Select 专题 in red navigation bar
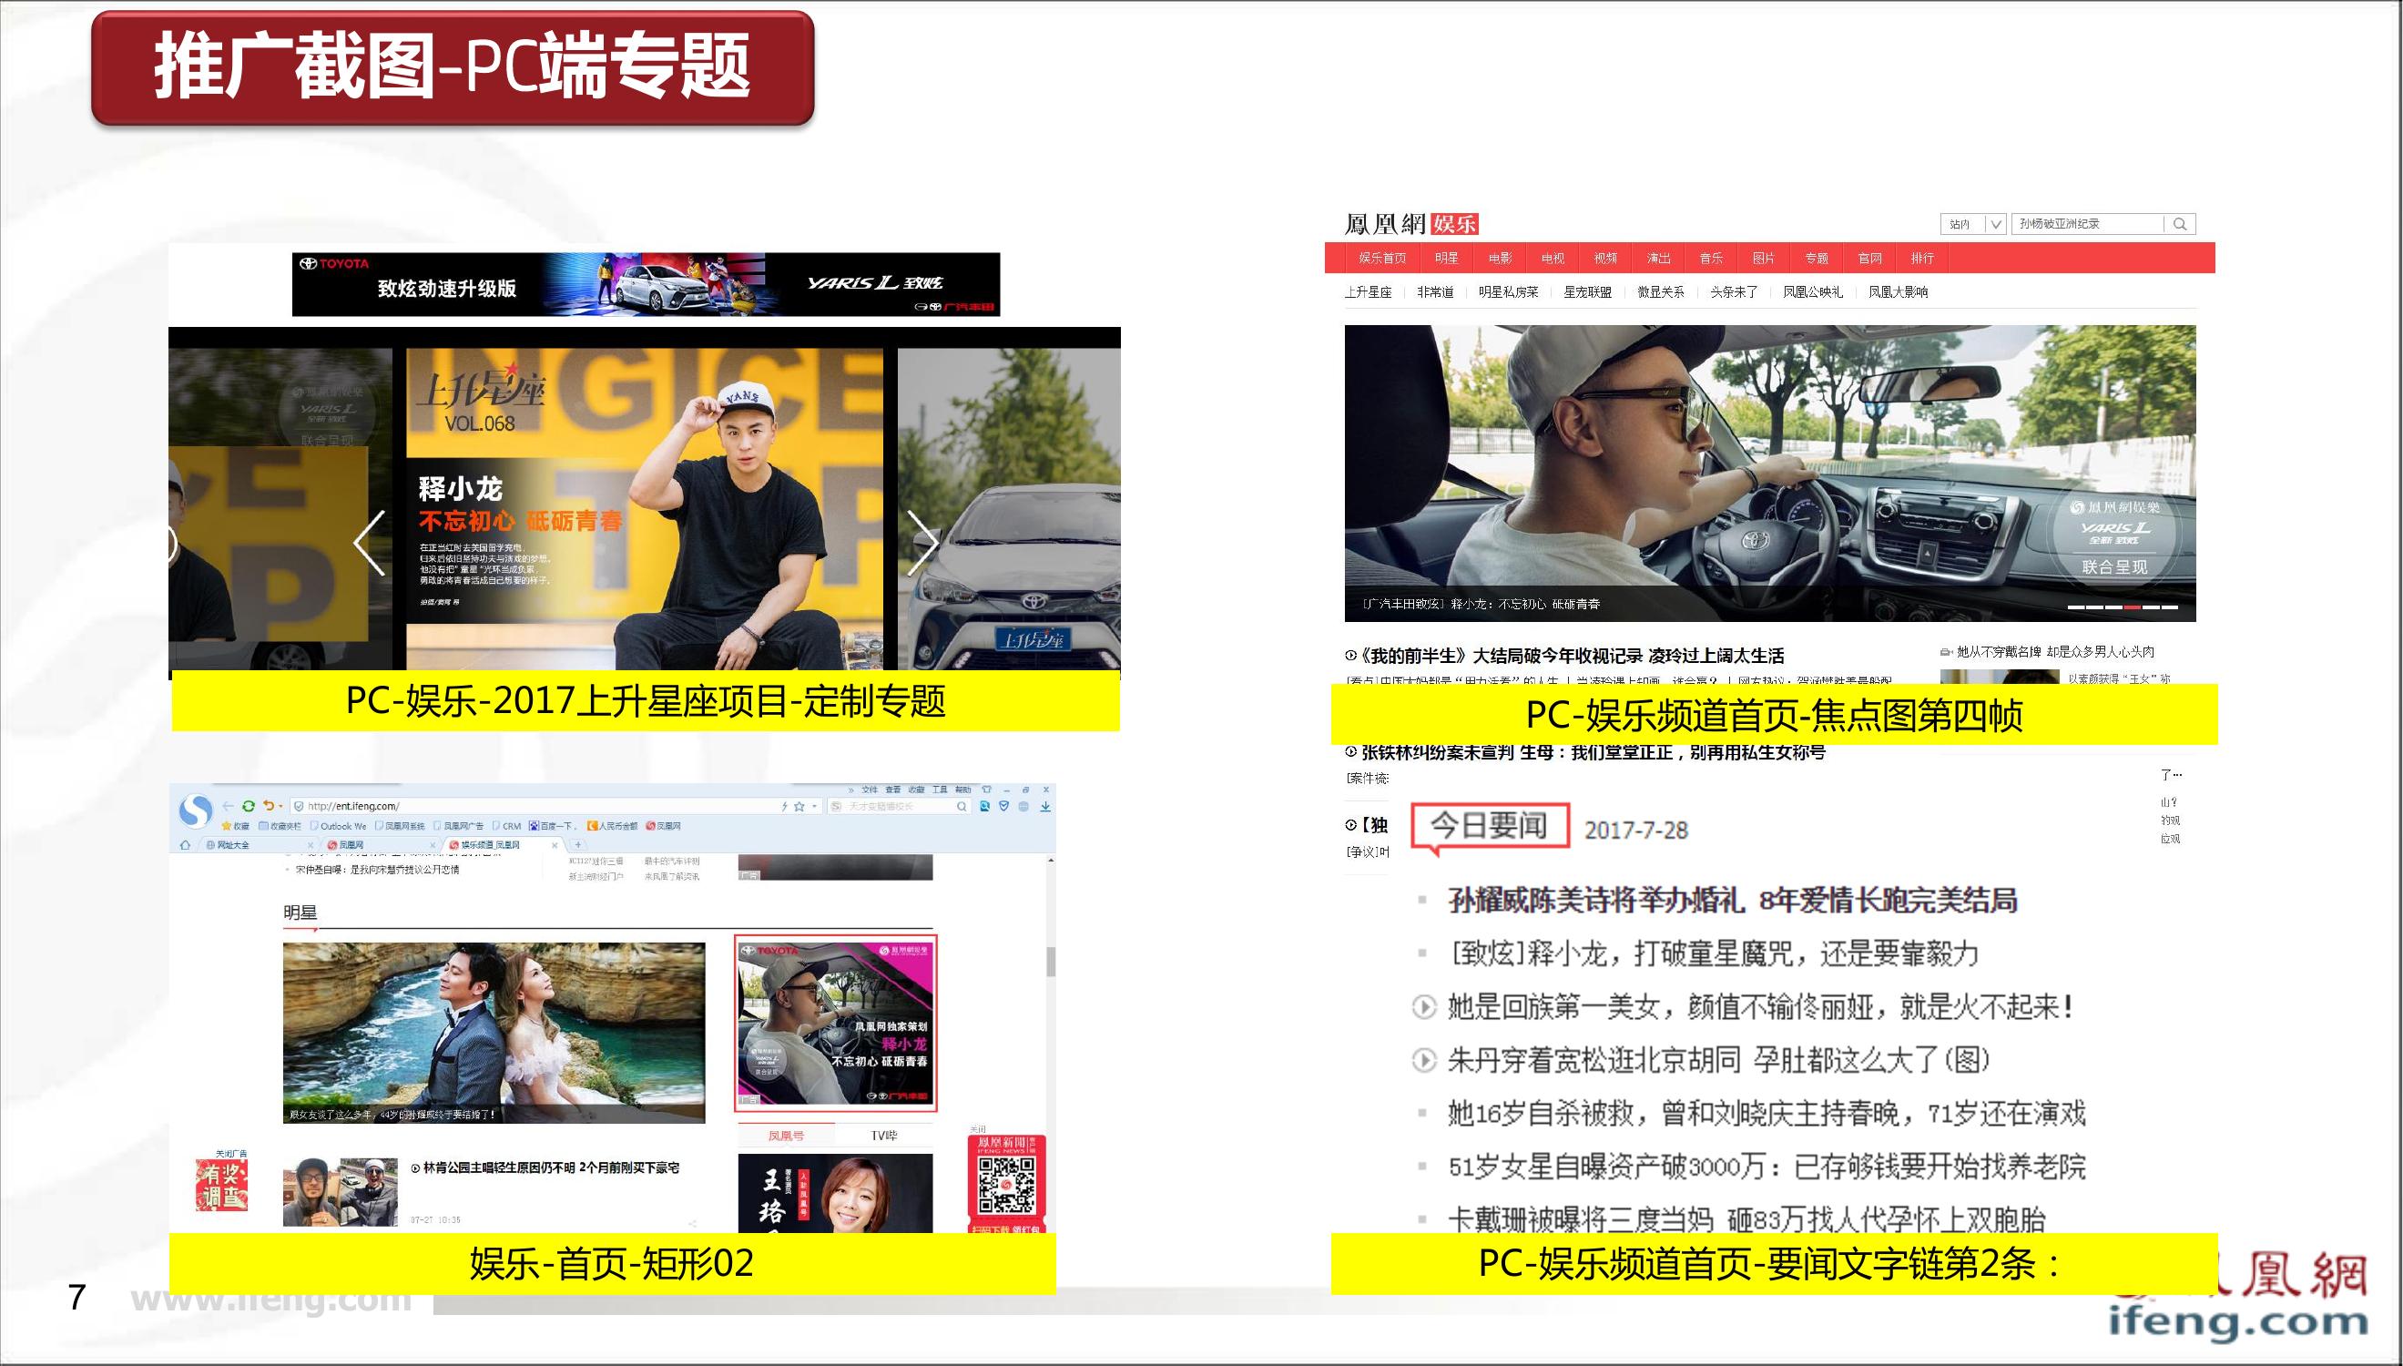The image size is (2403, 1366). (1817, 258)
